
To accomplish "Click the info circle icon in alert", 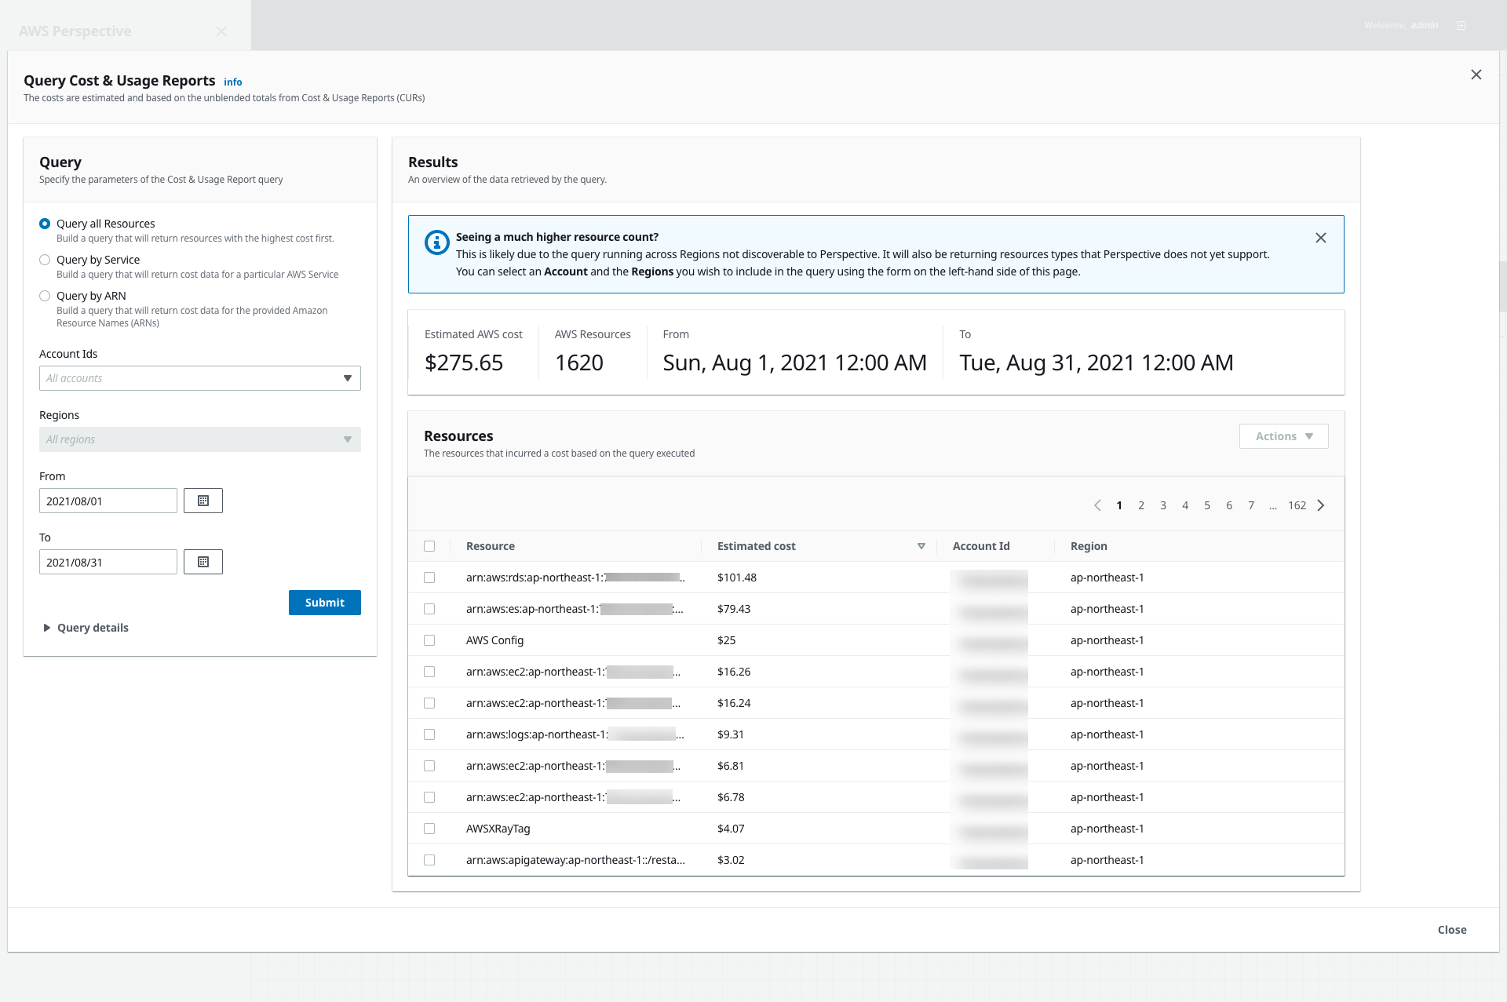I will point(437,242).
